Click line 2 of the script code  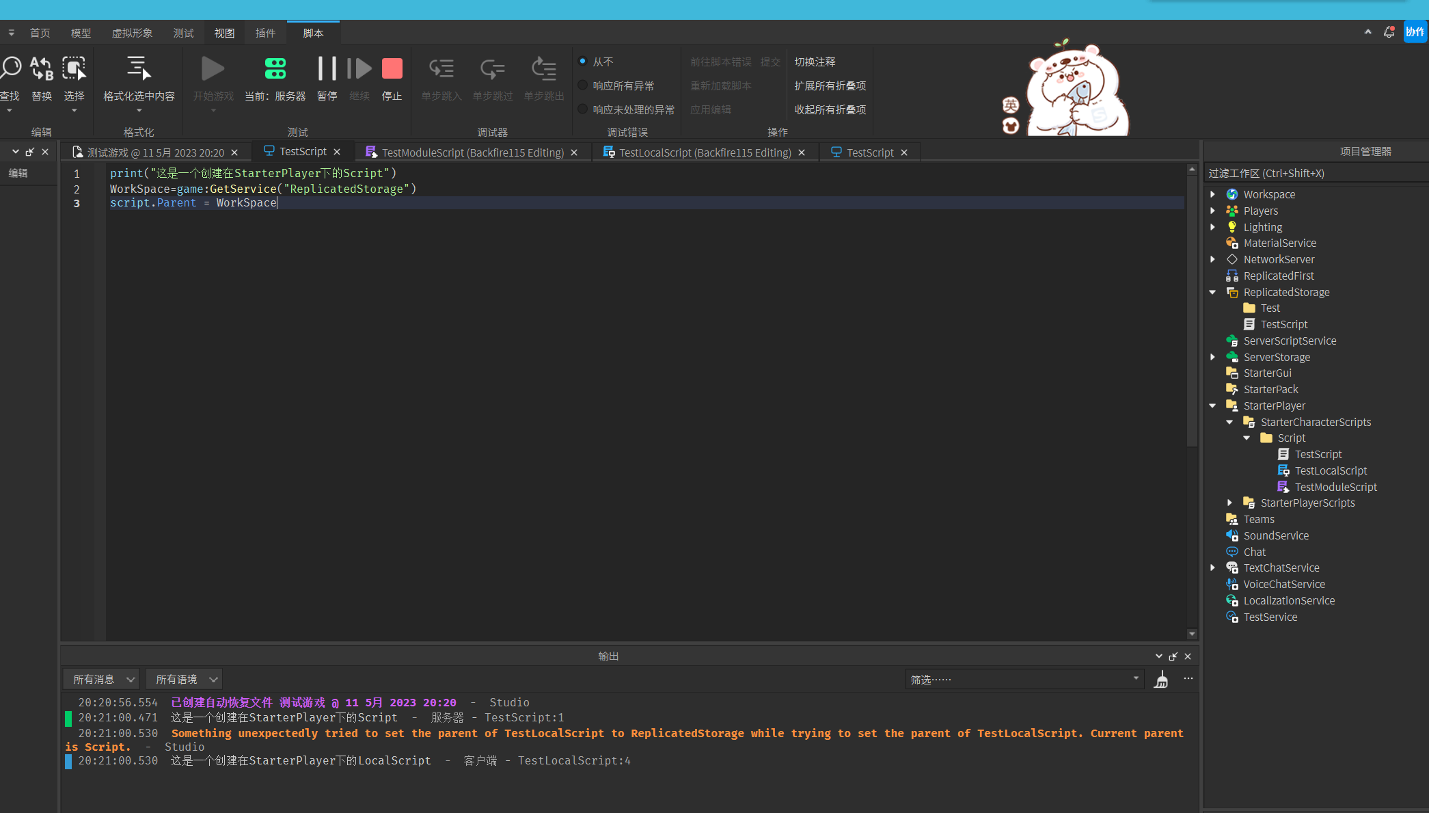tap(263, 189)
